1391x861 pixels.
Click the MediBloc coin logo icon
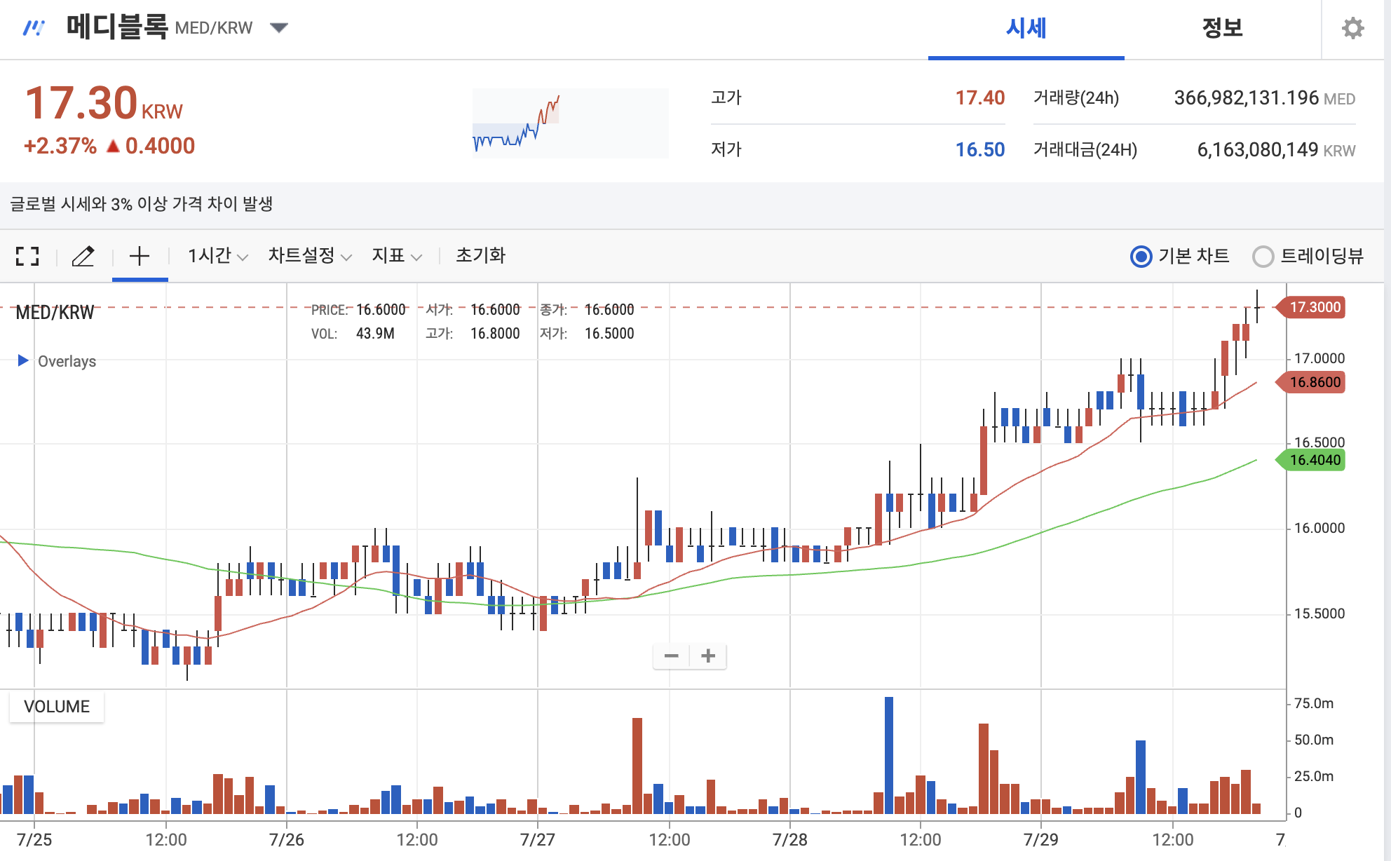34,28
